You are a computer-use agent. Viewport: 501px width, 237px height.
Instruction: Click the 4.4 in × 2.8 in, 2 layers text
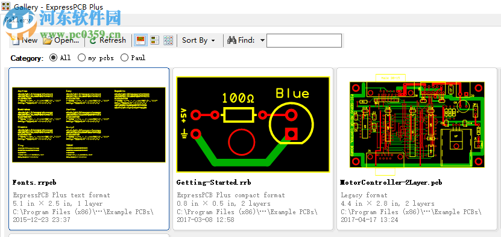388,203
